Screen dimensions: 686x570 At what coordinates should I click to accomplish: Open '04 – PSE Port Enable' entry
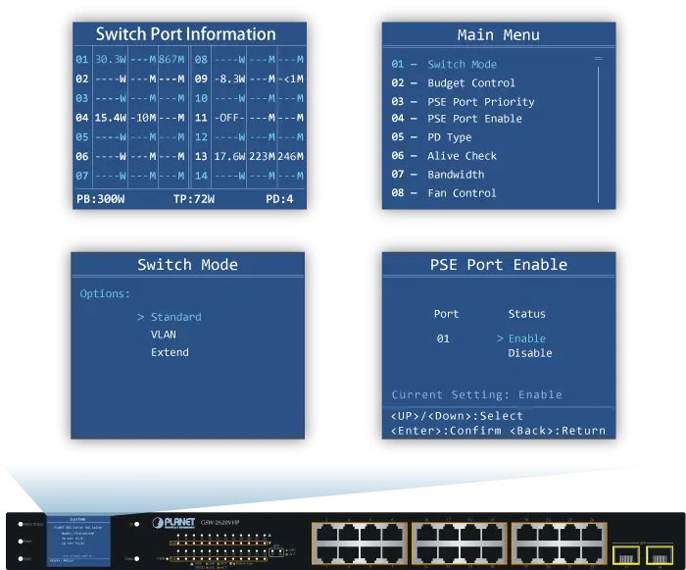coord(457,119)
